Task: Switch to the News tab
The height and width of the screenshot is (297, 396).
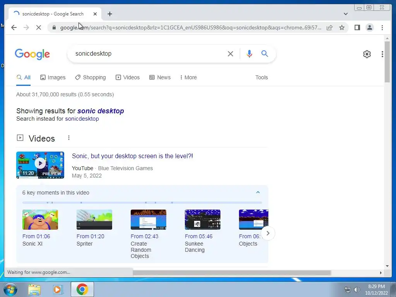Action: coord(160,77)
